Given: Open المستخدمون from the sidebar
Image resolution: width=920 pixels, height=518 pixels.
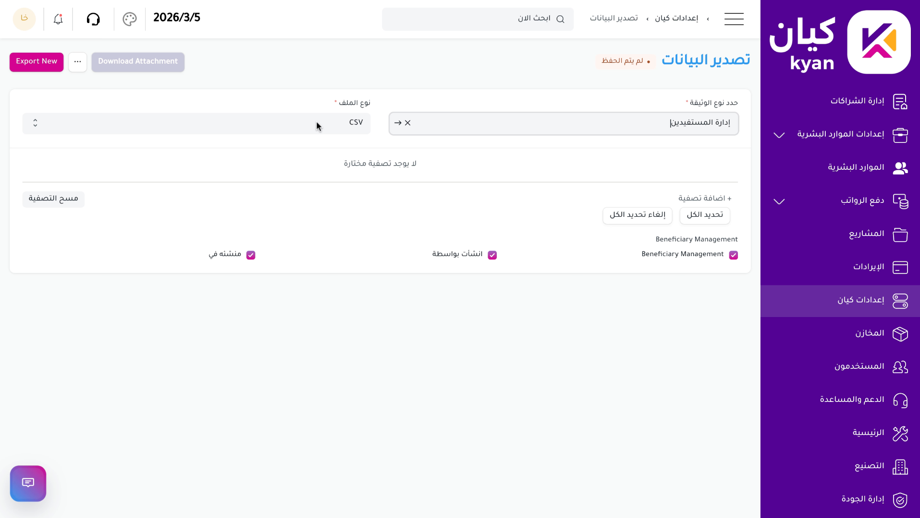Looking at the screenshot, I should (900, 367).
